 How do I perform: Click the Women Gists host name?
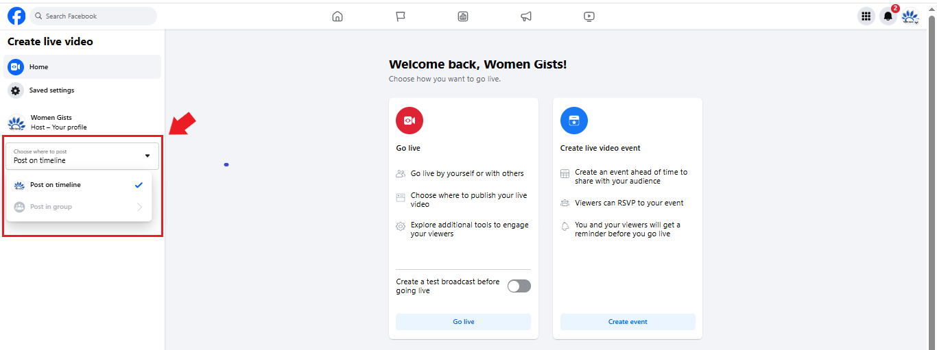tap(51, 118)
